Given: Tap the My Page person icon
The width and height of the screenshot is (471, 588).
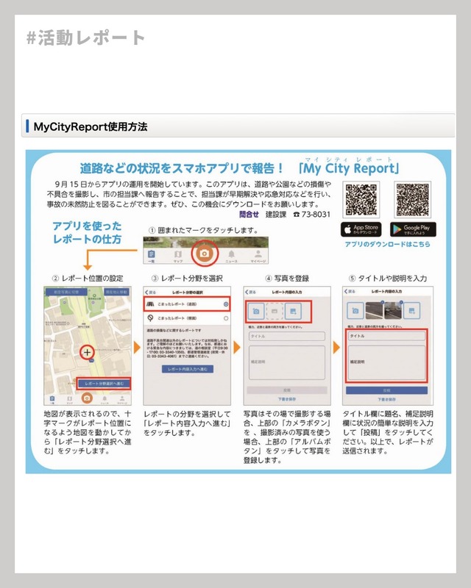Looking at the screenshot, I should [258, 254].
